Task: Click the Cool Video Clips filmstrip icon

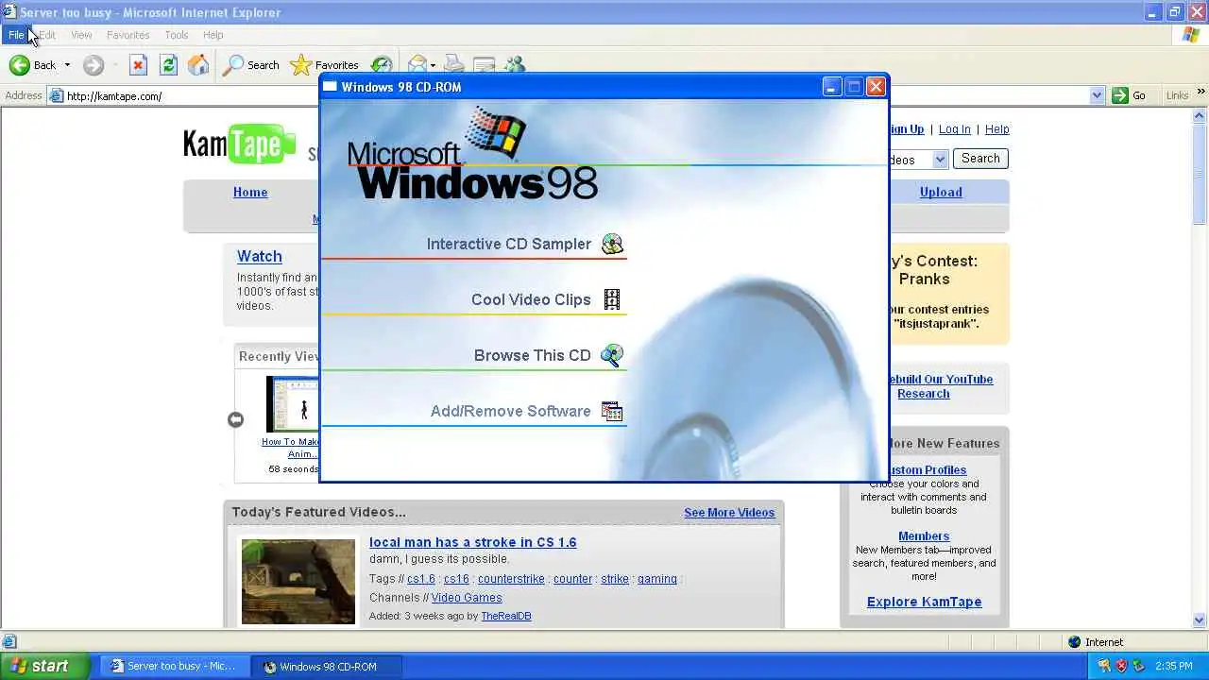Action: [612, 299]
